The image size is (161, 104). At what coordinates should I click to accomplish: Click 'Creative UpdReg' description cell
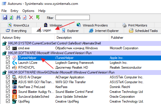(x=67, y=101)
